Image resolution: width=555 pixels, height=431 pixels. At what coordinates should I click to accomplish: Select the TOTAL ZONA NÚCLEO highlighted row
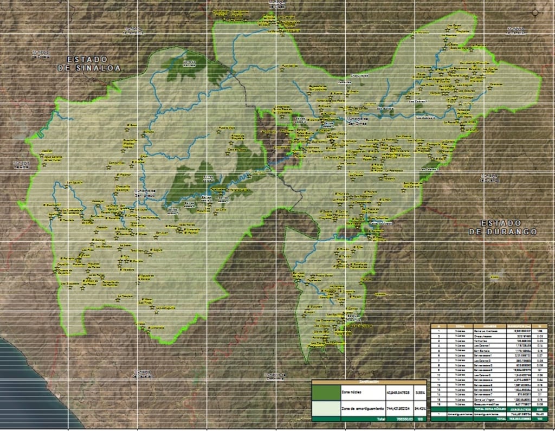[490, 409]
